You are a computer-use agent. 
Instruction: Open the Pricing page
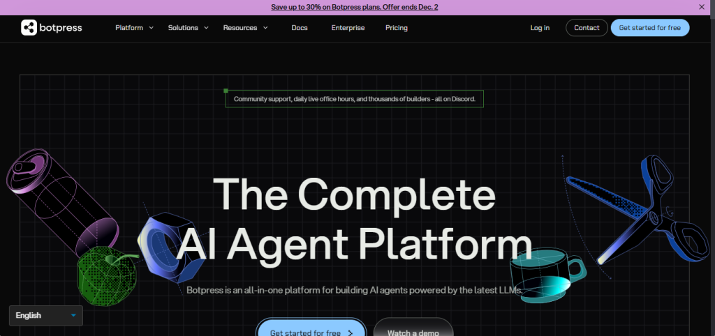tap(397, 28)
